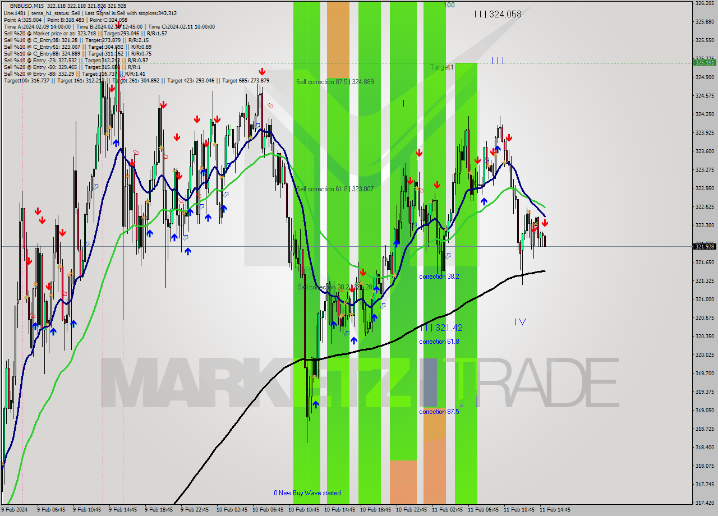Click the green 325.151 price tag
Viewport: 718px width, 516px height.
[705, 62]
